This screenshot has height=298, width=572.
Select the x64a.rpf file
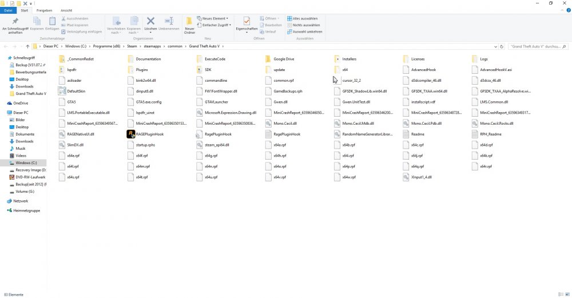tap(276, 145)
